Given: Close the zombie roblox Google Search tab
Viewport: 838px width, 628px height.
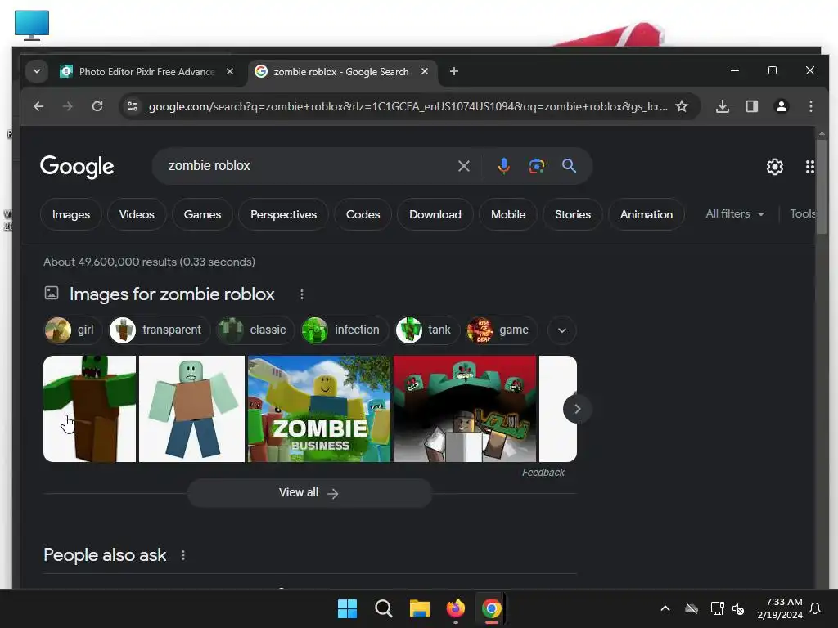Looking at the screenshot, I should point(425,72).
